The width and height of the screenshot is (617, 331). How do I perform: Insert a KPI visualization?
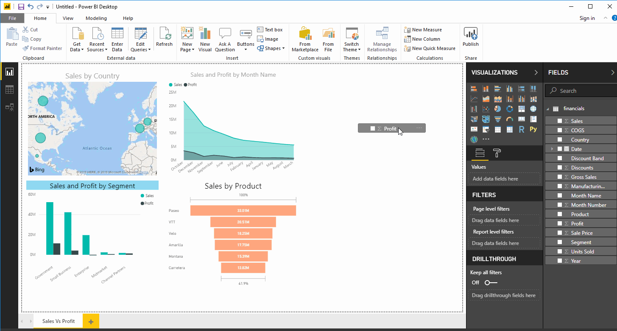(x=474, y=129)
